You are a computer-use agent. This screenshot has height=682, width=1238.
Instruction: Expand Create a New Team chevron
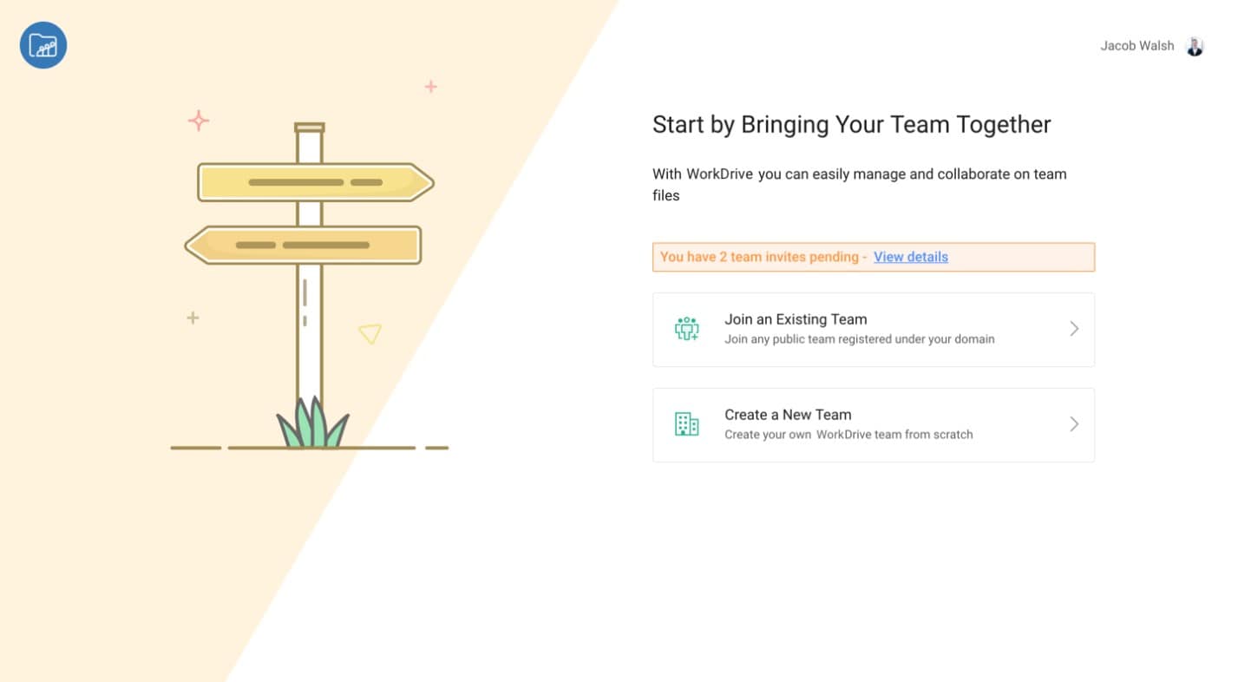coord(1074,424)
